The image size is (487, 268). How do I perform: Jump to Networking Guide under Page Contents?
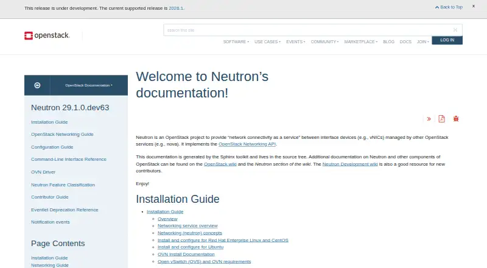point(50,265)
